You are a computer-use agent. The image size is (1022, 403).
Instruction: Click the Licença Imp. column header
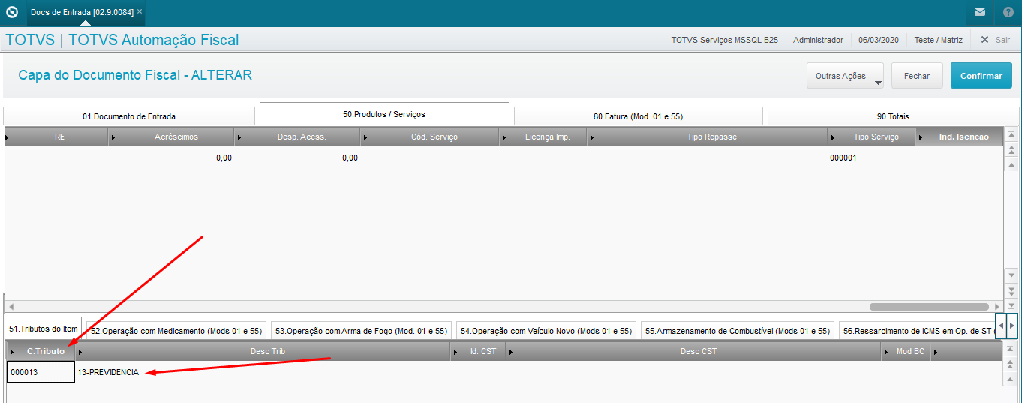(548, 137)
